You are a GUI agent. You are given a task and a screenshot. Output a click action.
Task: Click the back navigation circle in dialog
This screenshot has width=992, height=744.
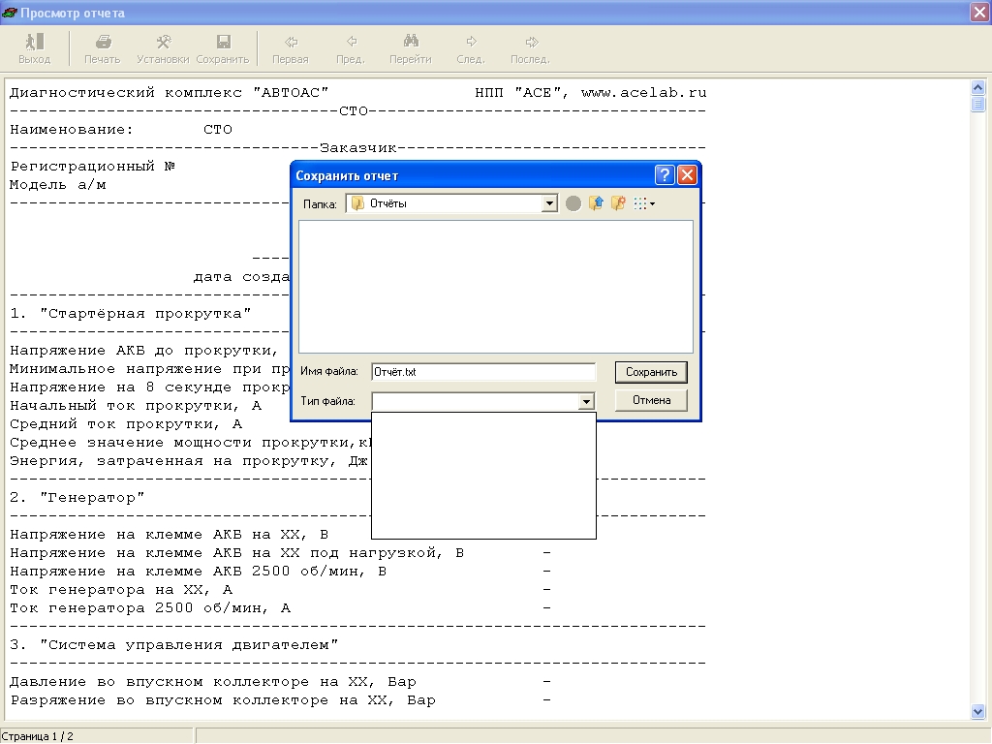point(573,204)
